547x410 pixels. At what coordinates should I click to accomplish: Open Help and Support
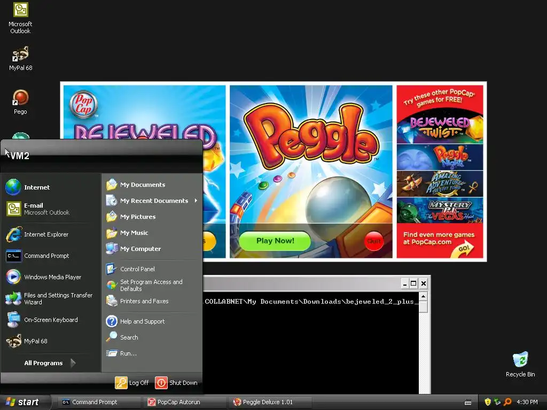(152, 321)
